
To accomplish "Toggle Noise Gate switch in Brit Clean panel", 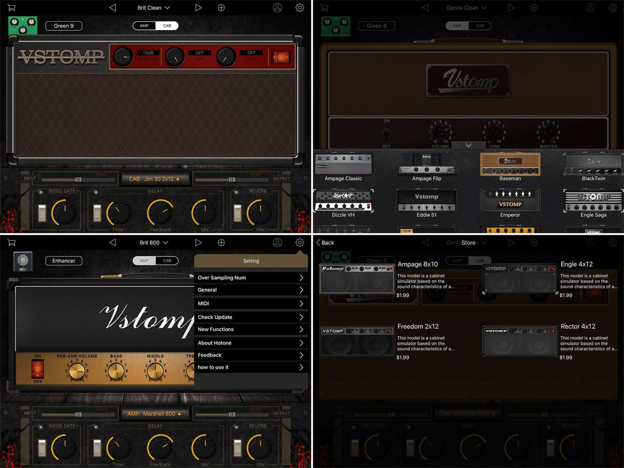I will (42, 213).
